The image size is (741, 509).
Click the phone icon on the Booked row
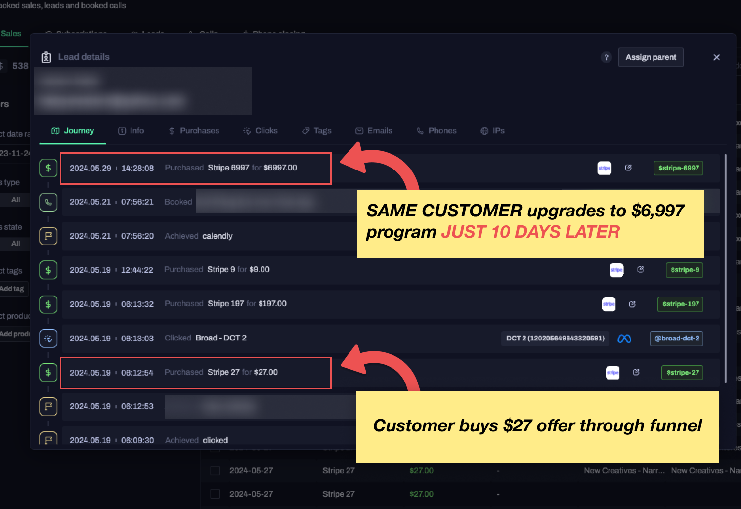(48, 202)
